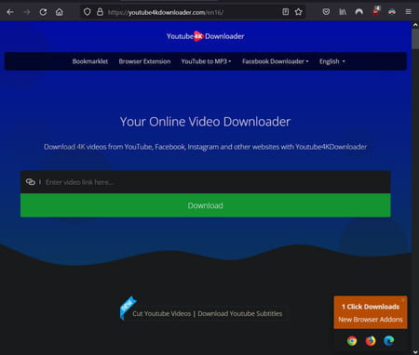Open Download Youtube Subtitles link
This screenshot has height=355, width=419.
(x=240, y=313)
